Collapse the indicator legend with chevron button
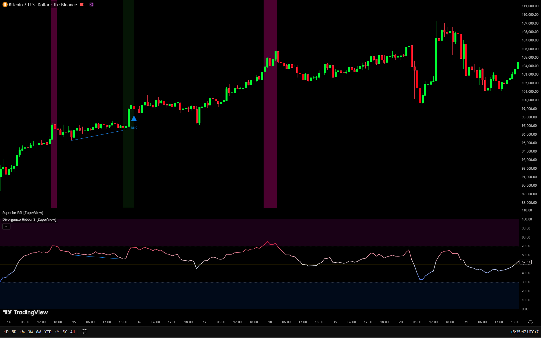Image resolution: width=541 pixels, height=338 pixels. click(x=6, y=227)
